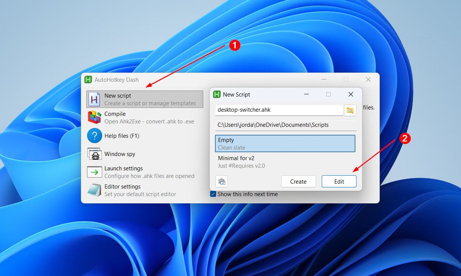Image resolution: width=461 pixels, height=276 pixels.
Task: Click the Window spy icon
Action: point(94,154)
